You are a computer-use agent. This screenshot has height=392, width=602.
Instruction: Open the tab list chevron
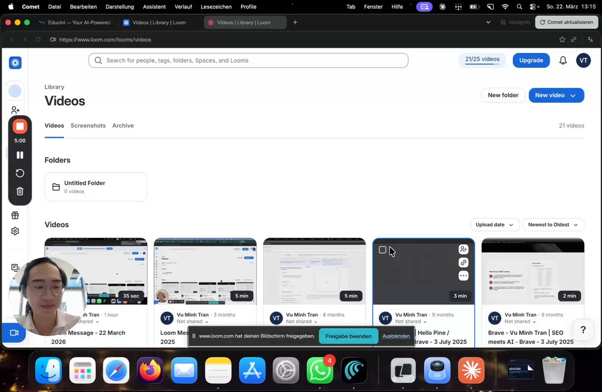coord(488,22)
